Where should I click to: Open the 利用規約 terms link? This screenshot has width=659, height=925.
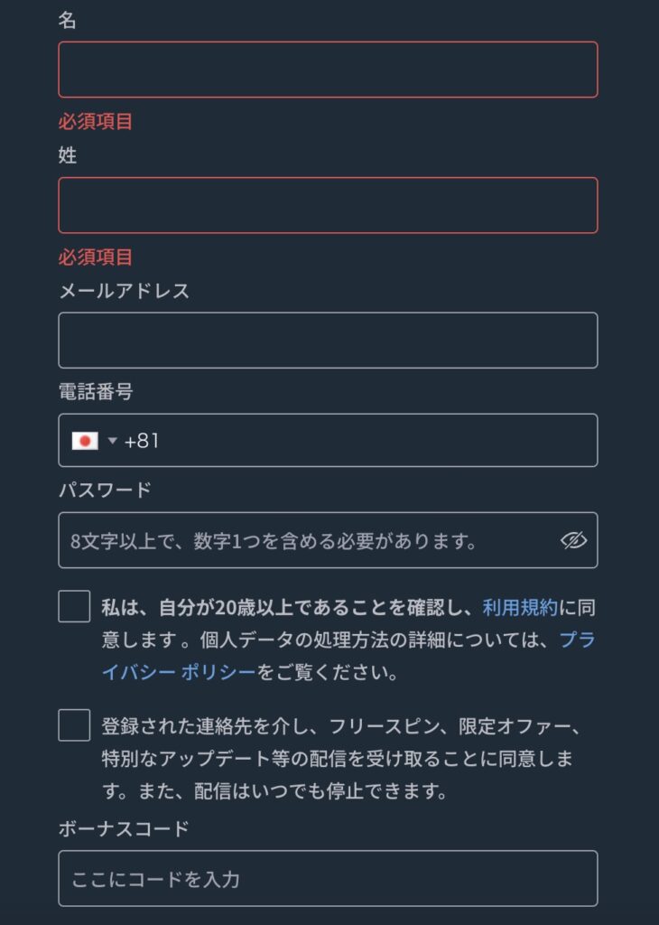520,607
